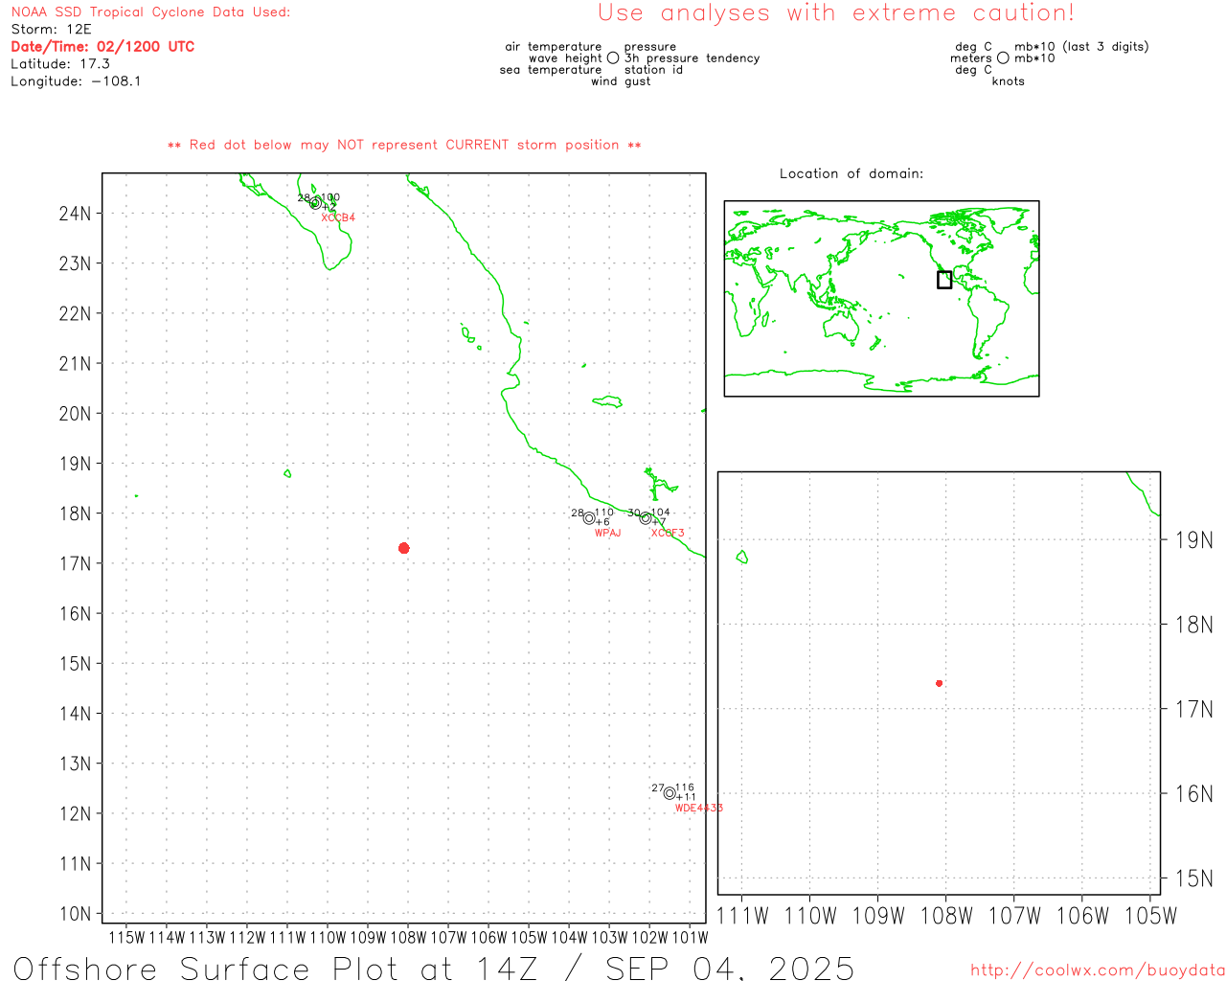
Task: Click the 111W label on inset map
Action: click(742, 916)
